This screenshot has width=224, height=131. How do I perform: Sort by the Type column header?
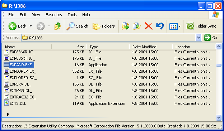[x=108, y=47]
